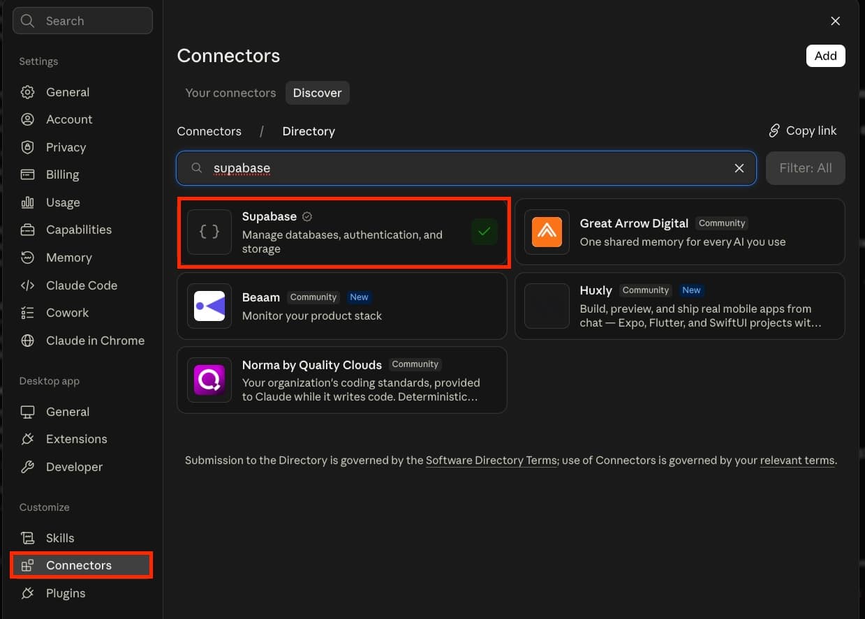The image size is (865, 619).
Task: Click the directory search input with supabase
Action: click(466, 168)
